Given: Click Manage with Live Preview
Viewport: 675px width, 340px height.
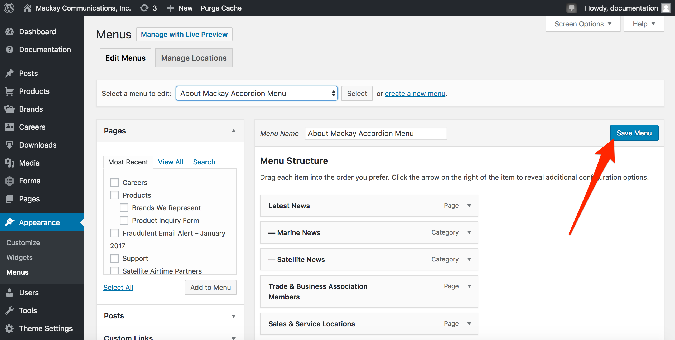Looking at the screenshot, I should [184, 35].
